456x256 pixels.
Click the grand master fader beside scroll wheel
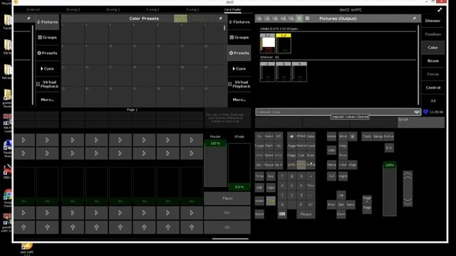coord(390,188)
